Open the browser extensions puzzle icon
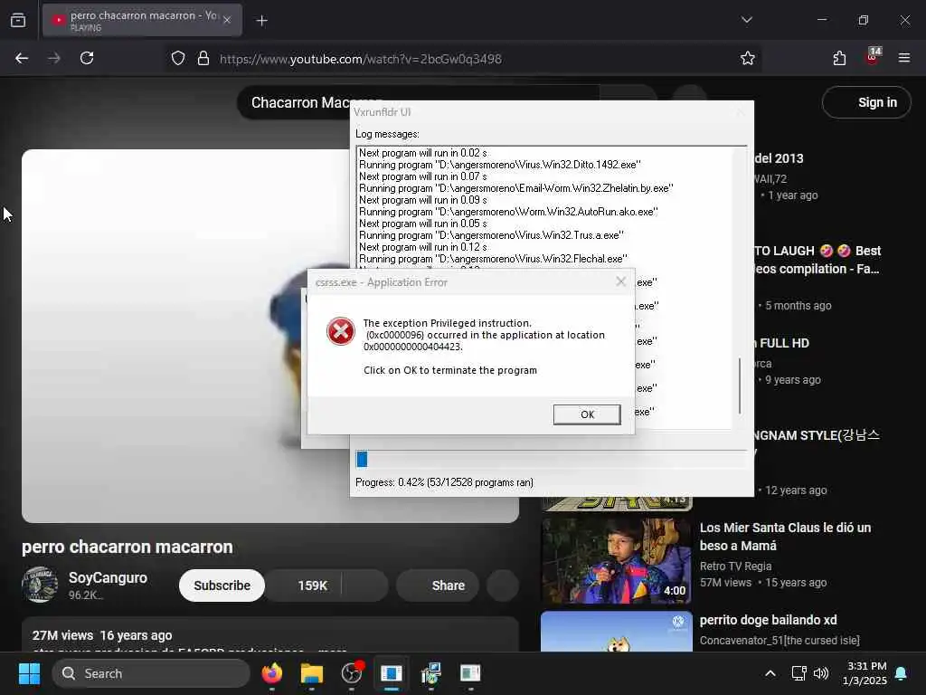This screenshot has width=926, height=695. (839, 58)
